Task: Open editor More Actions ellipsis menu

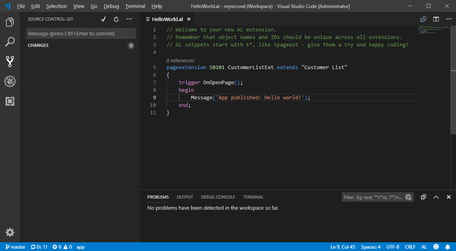Action: coord(448,19)
